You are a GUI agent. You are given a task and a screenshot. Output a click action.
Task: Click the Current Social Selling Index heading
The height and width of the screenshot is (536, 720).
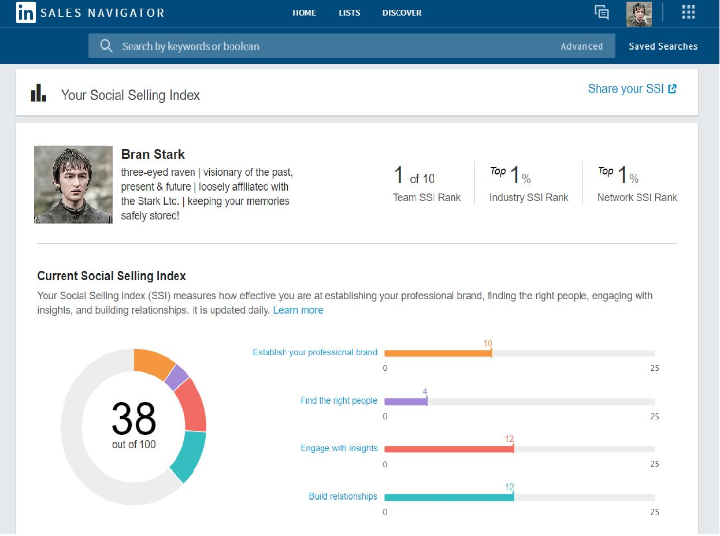point(112,276)
